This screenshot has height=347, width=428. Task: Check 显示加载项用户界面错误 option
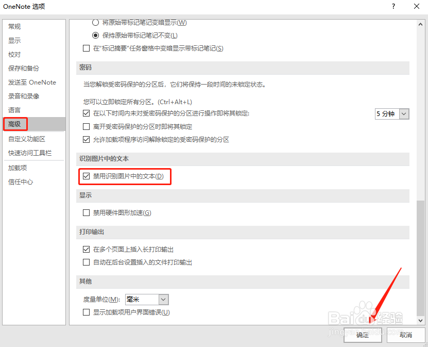[86, 312]
